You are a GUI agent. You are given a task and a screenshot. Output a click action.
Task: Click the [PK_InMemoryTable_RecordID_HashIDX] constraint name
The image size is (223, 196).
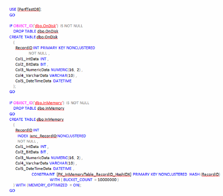tap(94, 175)
